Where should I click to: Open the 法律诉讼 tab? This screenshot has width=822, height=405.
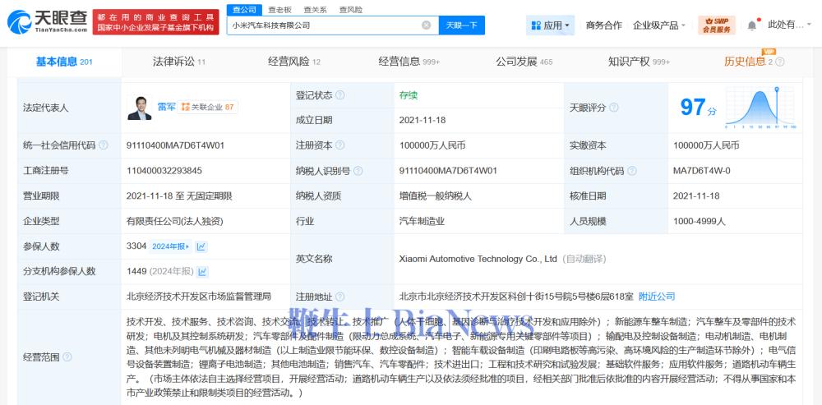[178, 62]
